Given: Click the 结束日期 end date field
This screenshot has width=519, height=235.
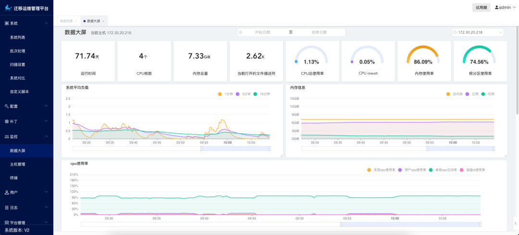Looking at the screenshot, I should tap(319, 32).
